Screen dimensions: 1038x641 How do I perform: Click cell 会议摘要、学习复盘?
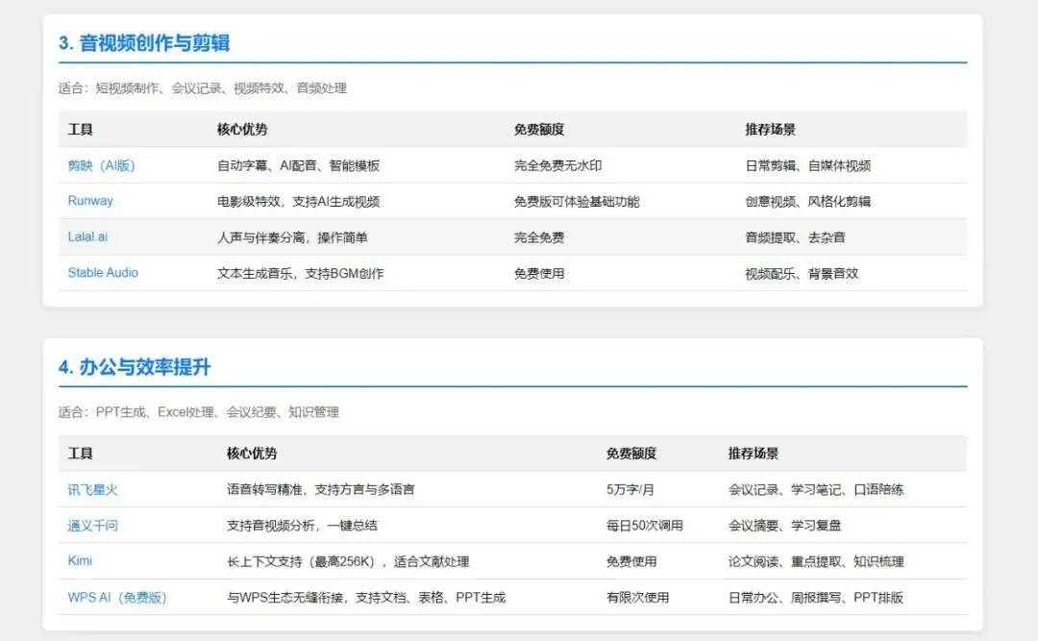784,525
